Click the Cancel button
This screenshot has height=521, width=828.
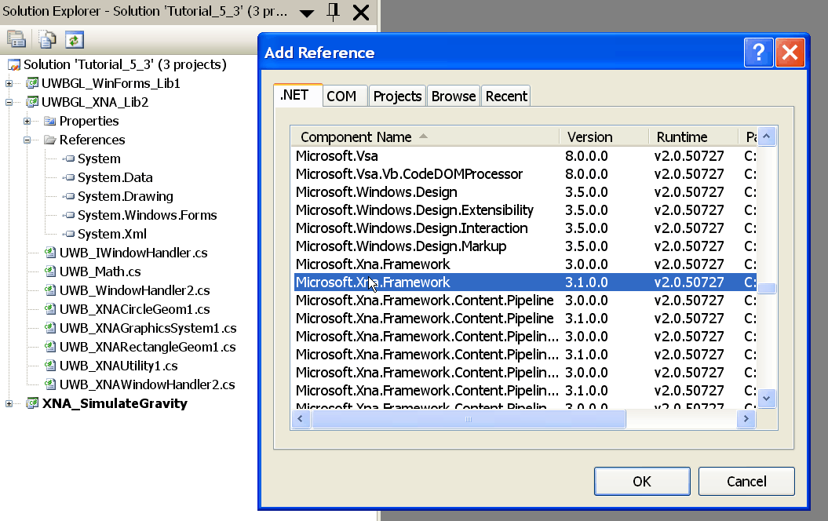click(x=746, y=481)
